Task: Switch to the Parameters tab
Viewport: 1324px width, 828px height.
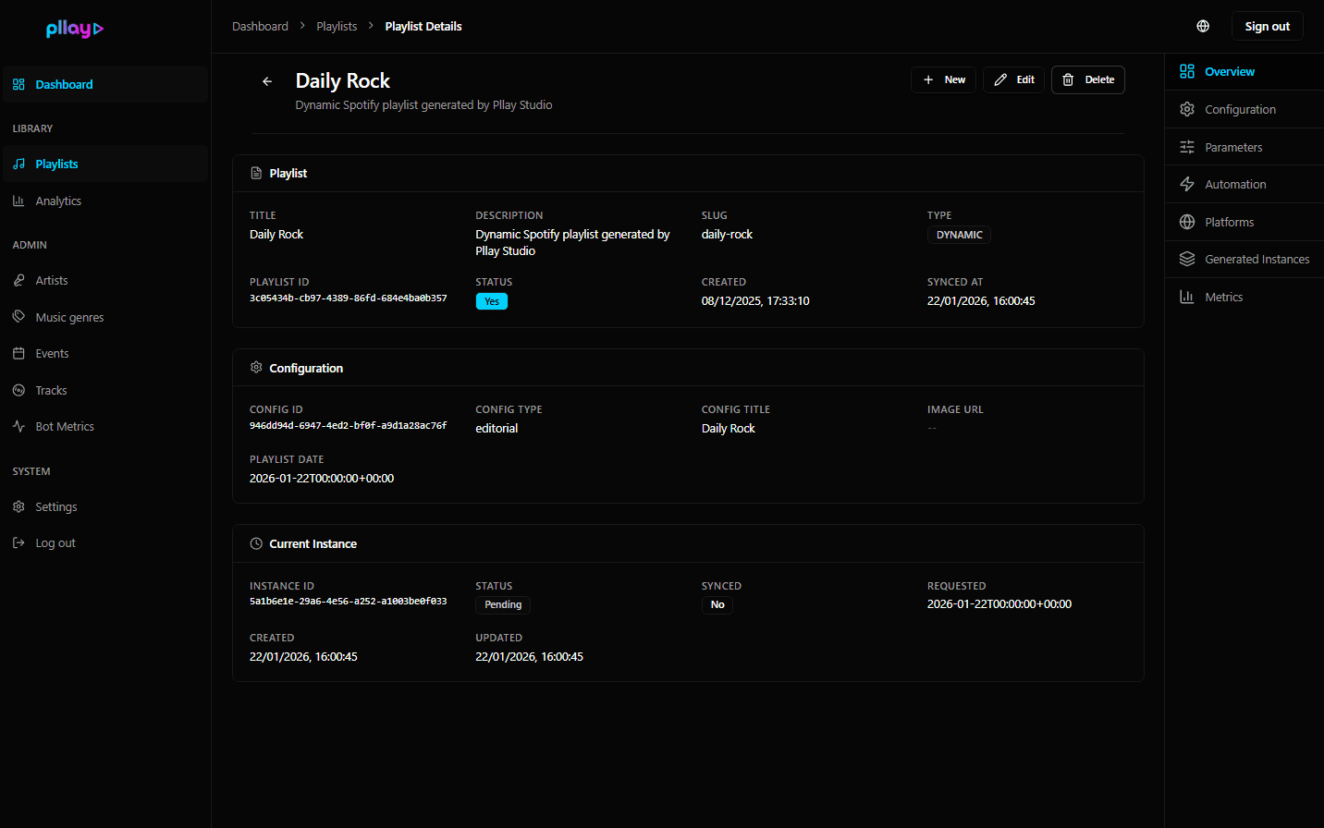Action: tap(1234, 146)
